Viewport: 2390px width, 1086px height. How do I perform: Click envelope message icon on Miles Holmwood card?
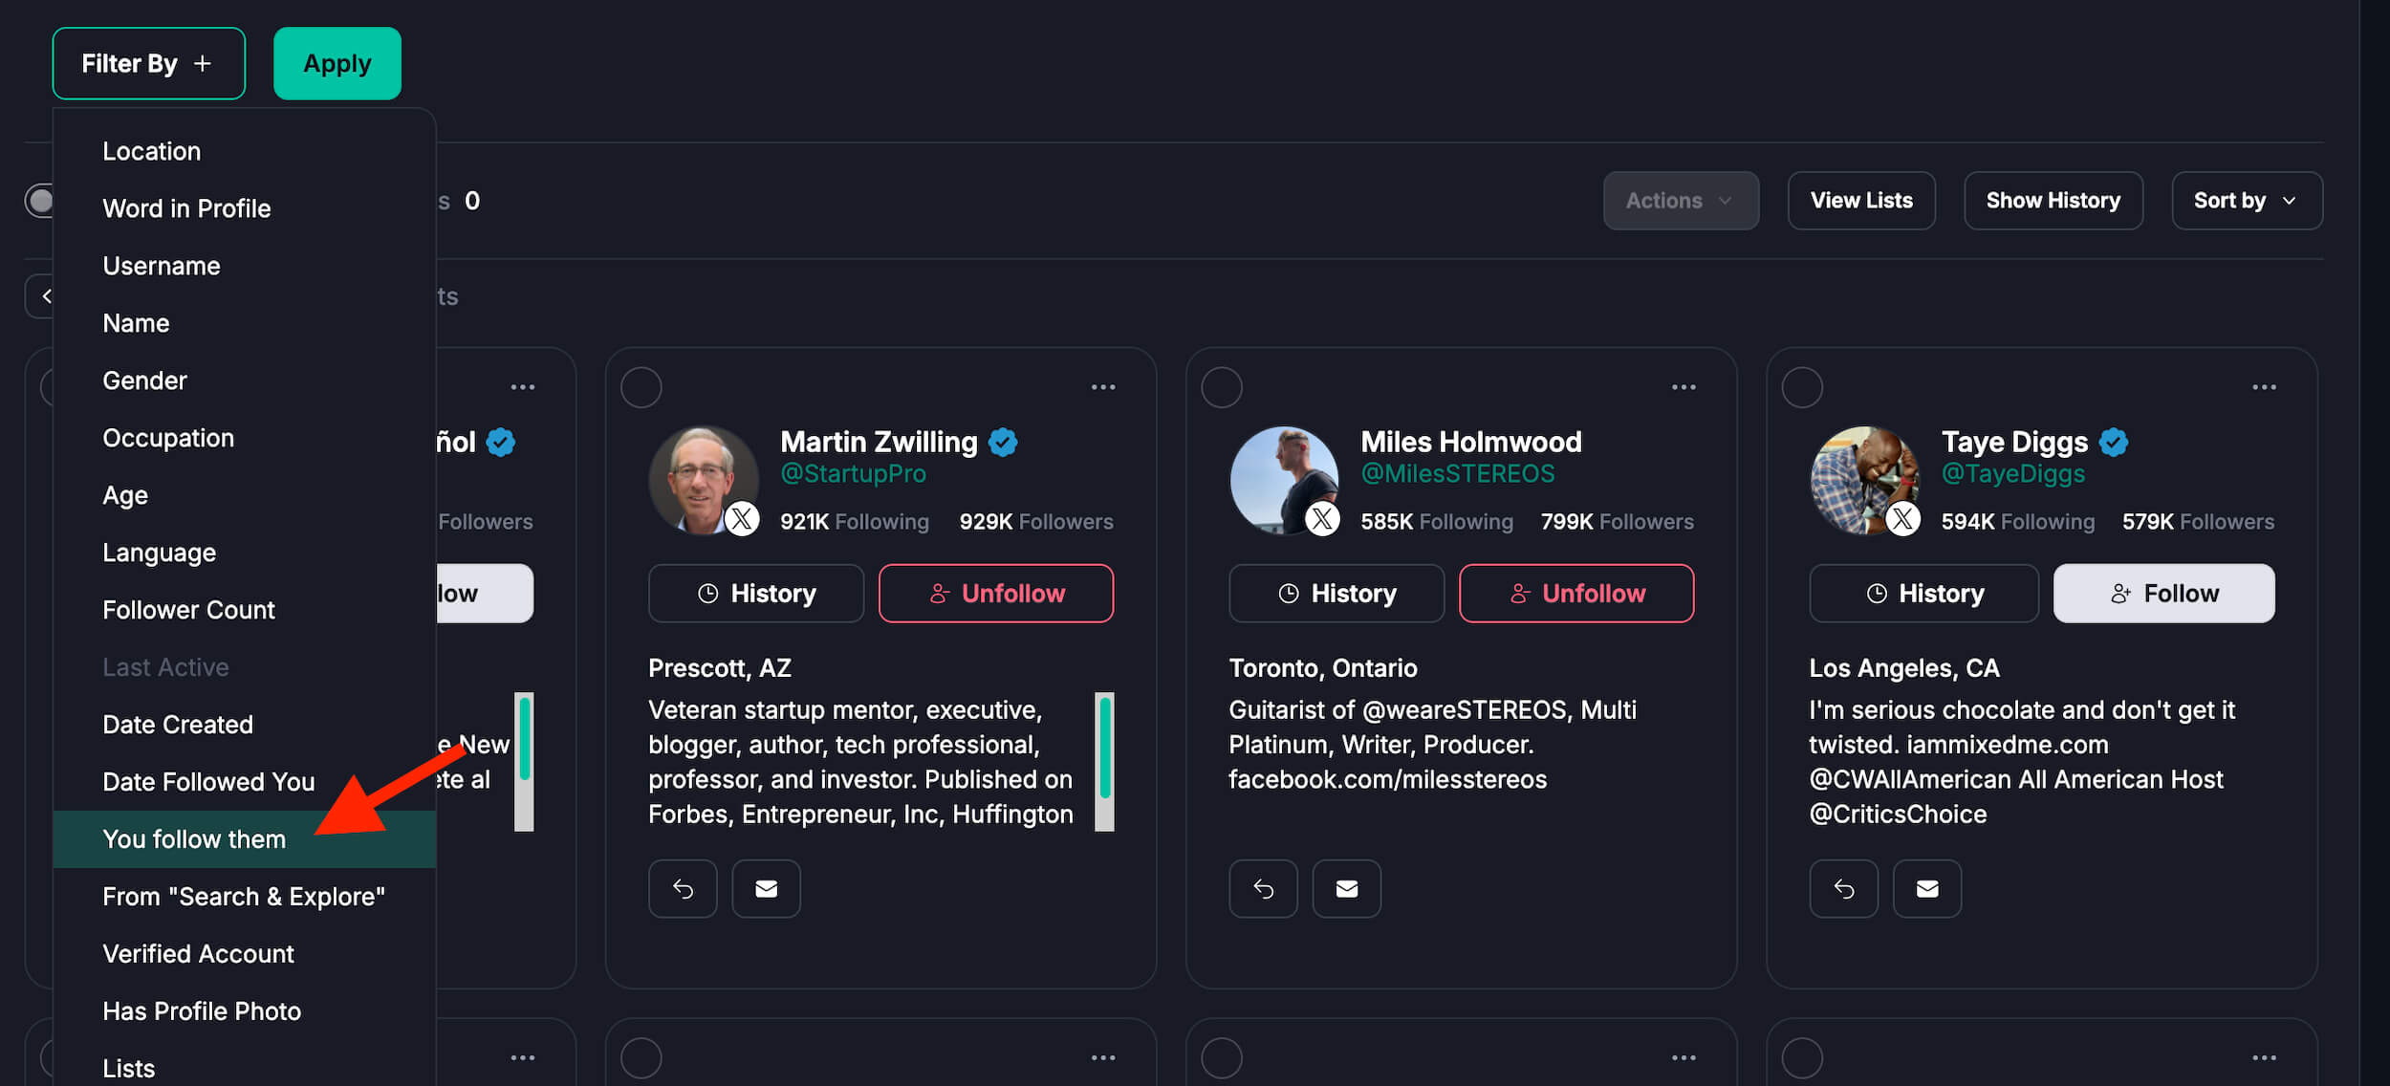click(x=1346, y=889)
